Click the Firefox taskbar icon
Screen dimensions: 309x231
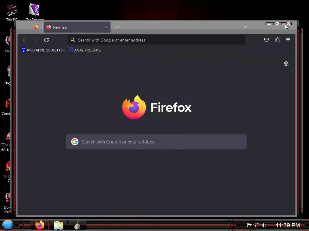[40, 225]
